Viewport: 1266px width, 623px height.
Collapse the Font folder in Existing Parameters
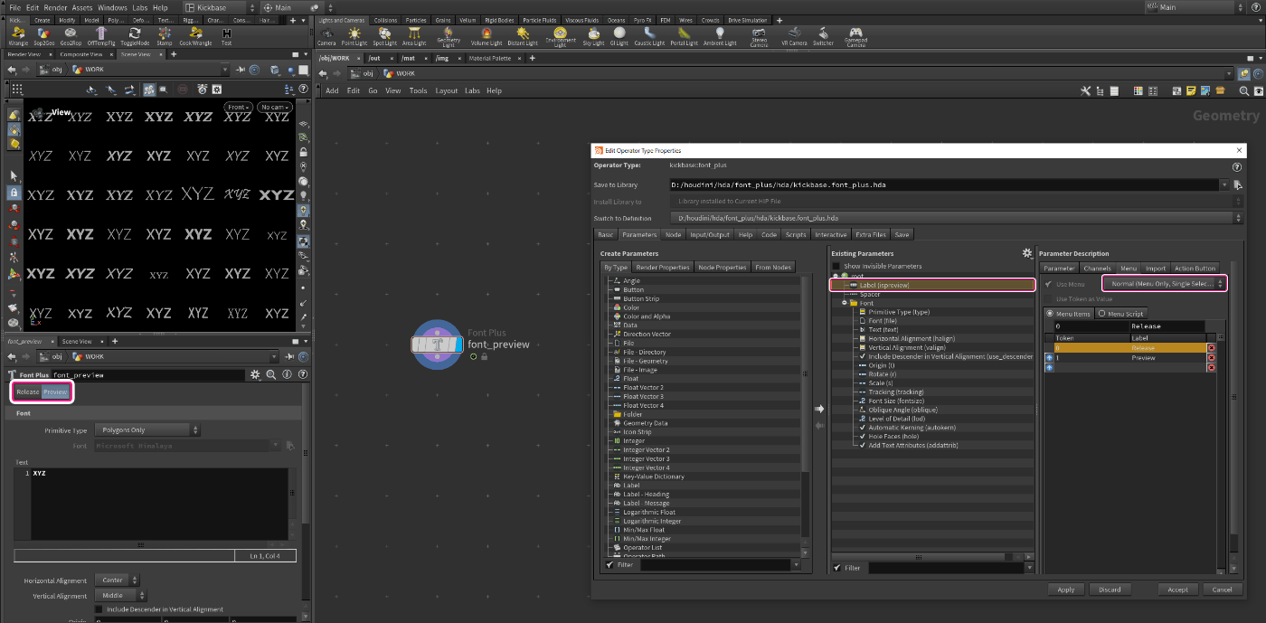[845, 303]
